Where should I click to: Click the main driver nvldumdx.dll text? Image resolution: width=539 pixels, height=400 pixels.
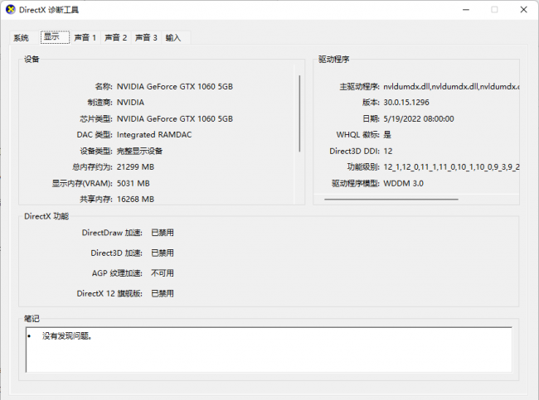click(451, 86)
